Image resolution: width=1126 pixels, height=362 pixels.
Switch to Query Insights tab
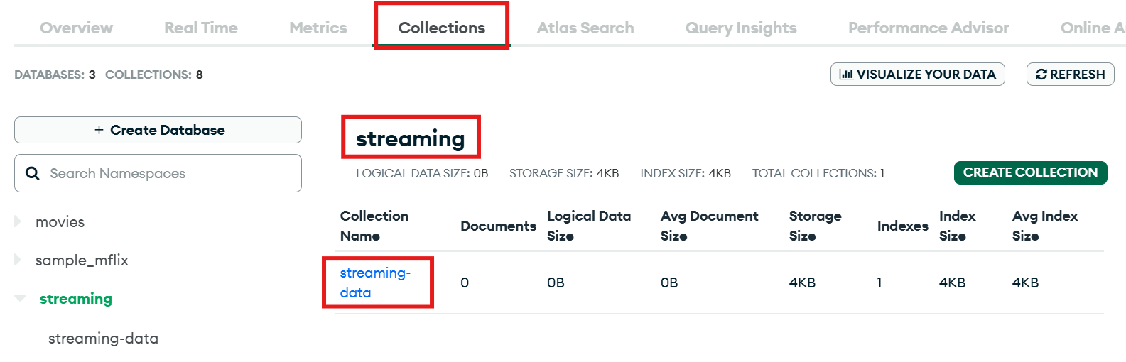pyautogui.click(x=741, y=28)
